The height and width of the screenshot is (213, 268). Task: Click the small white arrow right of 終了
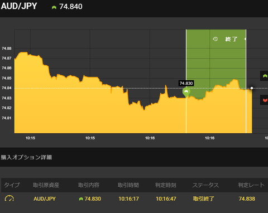[x=245, y=39]
